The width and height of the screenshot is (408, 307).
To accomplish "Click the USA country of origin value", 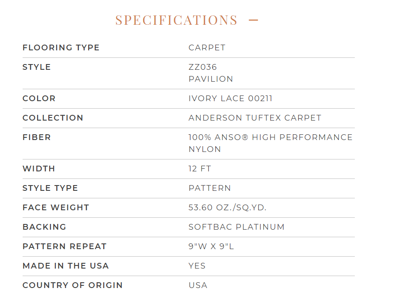I will pos(198,285).
